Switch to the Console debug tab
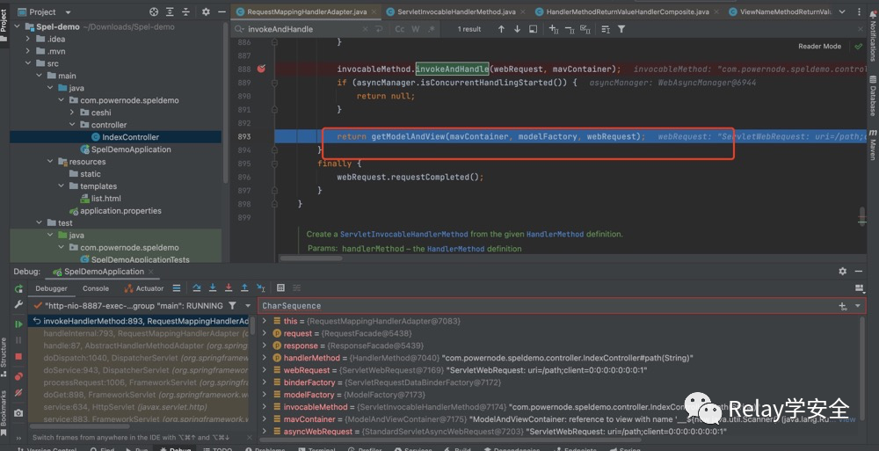 [96, 288]
